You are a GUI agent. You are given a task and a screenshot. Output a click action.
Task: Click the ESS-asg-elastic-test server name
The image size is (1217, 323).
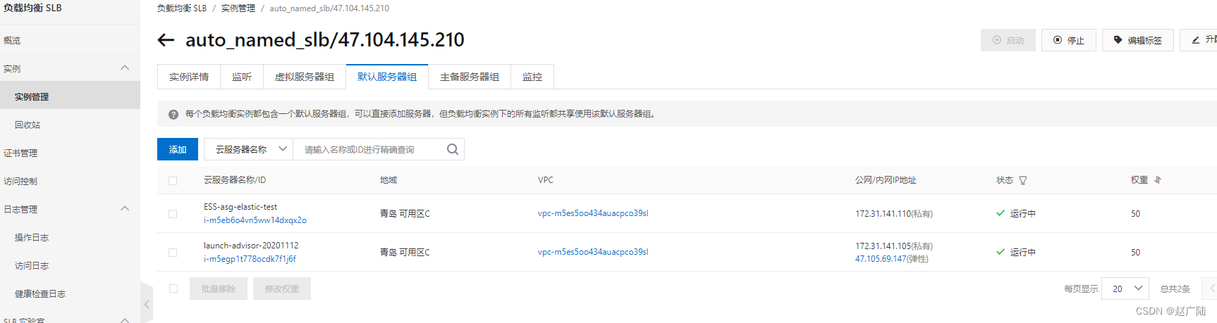(240, 207)
